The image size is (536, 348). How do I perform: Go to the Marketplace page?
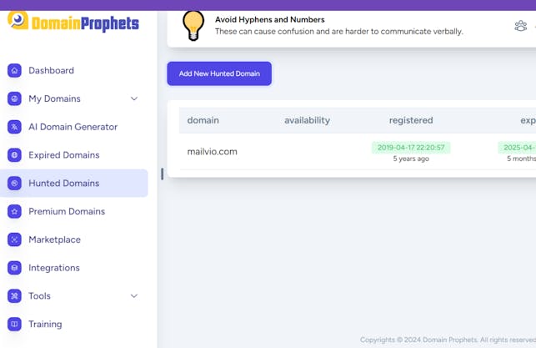point(54,240)
